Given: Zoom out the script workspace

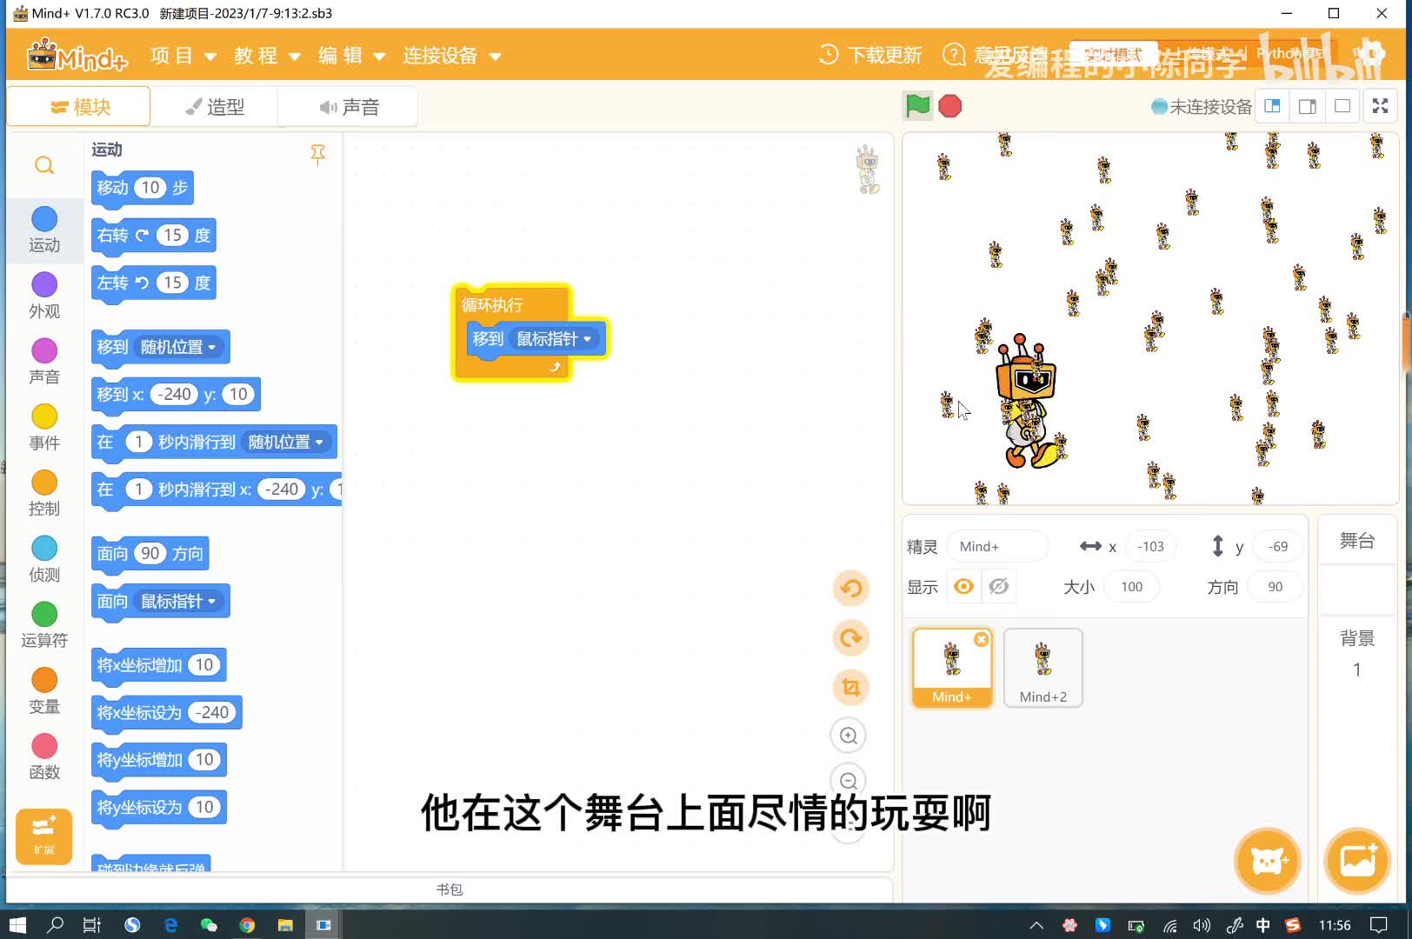Looking at the screenshot, I should point(849,781).
